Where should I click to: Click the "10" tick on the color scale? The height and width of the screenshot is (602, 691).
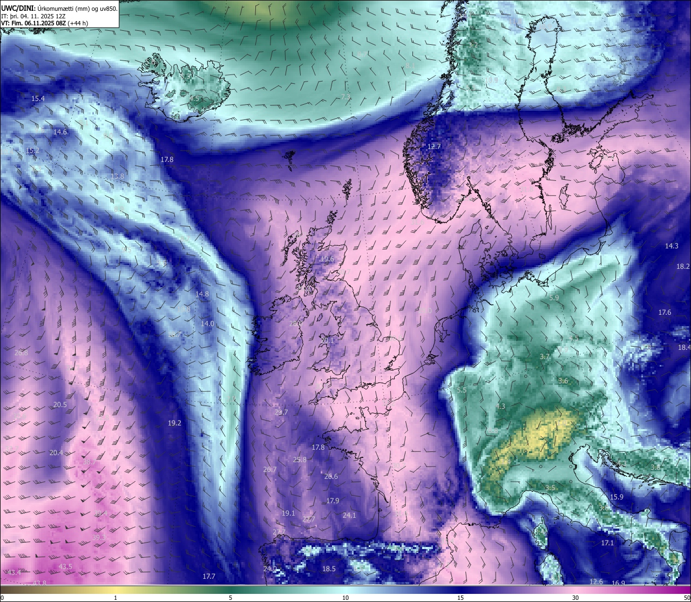345,598
